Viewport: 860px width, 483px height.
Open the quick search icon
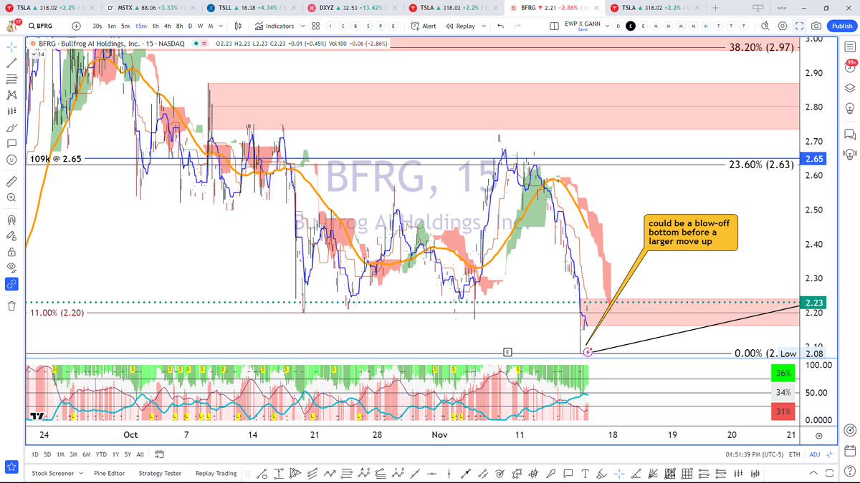(765, 26)
